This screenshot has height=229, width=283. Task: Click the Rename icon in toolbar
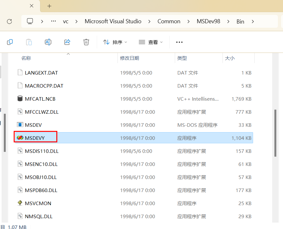(48, 42)
